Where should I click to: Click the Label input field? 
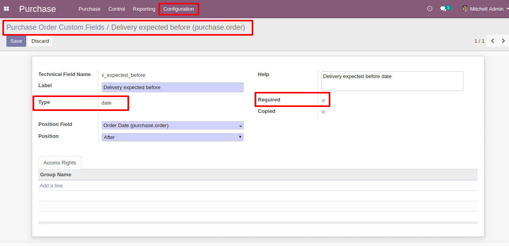[172, 88]
